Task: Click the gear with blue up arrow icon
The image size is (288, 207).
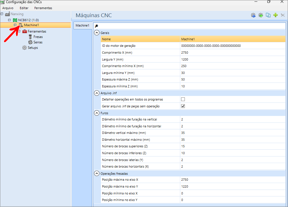Action: pyautogui.click(x=253, y=15)
